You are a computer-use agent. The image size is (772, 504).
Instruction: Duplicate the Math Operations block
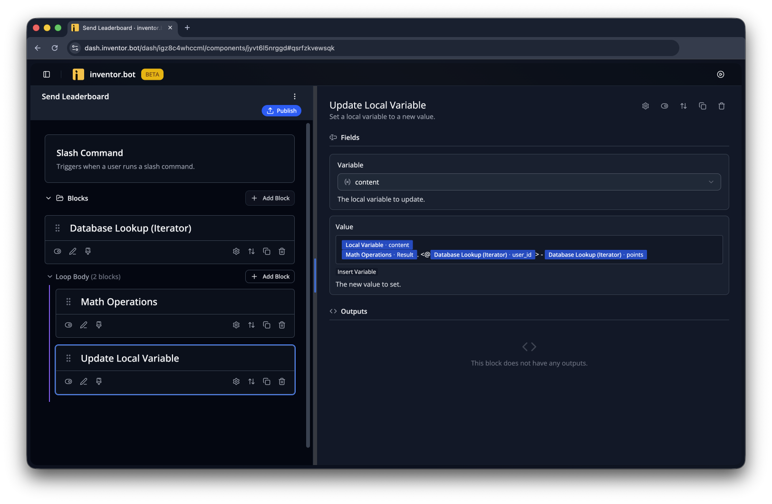(267, 325)
